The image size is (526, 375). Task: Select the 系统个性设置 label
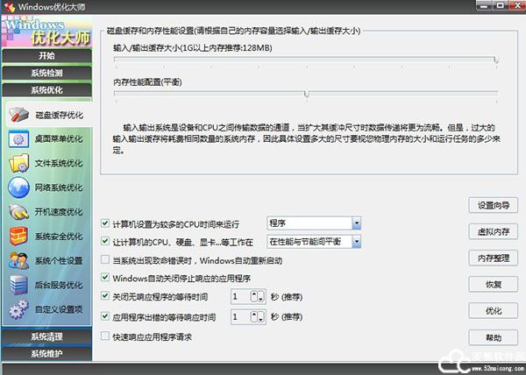[59, 261]
